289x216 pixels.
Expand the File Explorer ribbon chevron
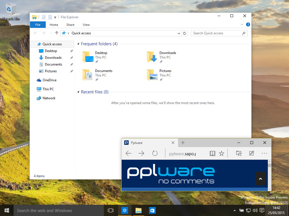coord(242,25)
